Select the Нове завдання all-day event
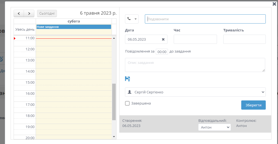Image resolution: width=278 pixels, height=144 pixels. (74, 27)
